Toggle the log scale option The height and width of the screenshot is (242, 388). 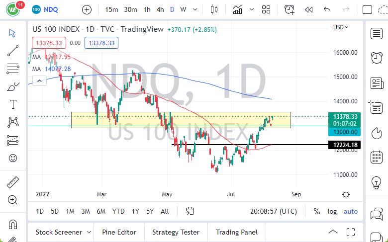pyautogui.click(x=332, y=211)
